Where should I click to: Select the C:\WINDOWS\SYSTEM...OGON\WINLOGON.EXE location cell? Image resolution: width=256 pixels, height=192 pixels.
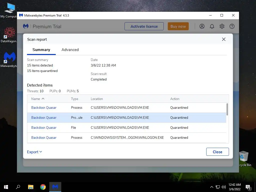pyautogui.click(x=127, y=138)
